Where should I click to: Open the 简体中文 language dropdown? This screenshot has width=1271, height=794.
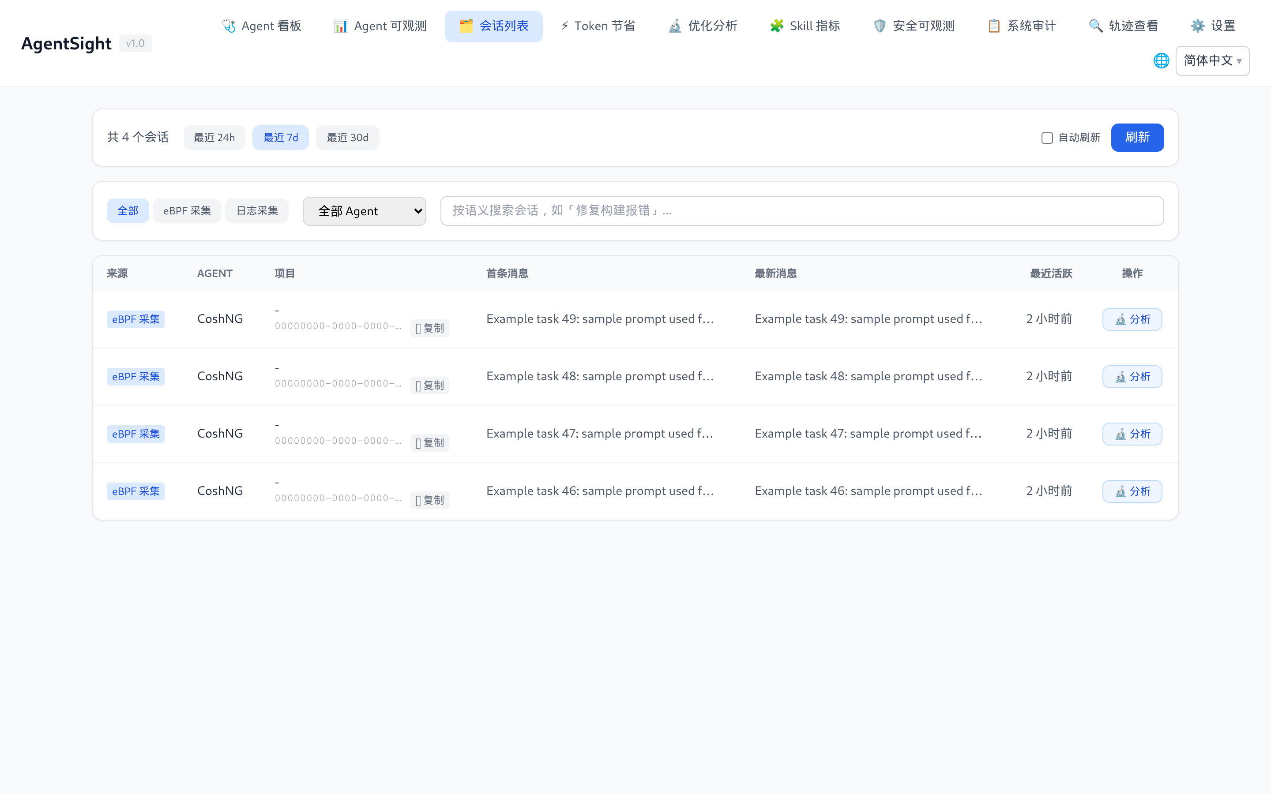[x=1212, y=61]
